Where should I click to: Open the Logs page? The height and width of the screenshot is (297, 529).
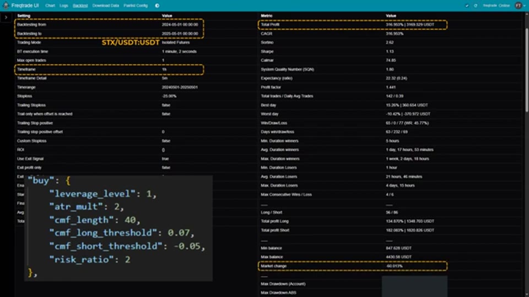point(64,5)
